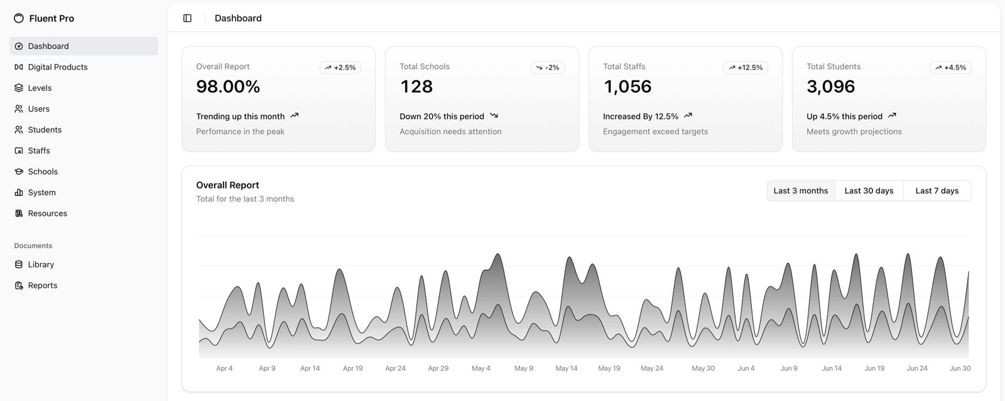Image resolution: width=1005 pixels, height=401 pixels.
Task: Select the Last 3 months range
Action: [x=801, y=191]
